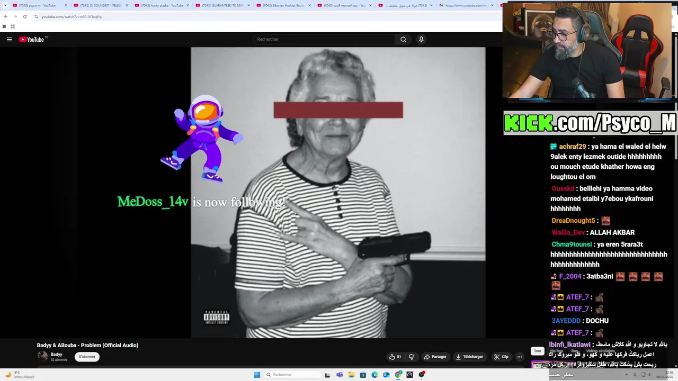Like the video with thumbs up

click(x=395, y=357)
